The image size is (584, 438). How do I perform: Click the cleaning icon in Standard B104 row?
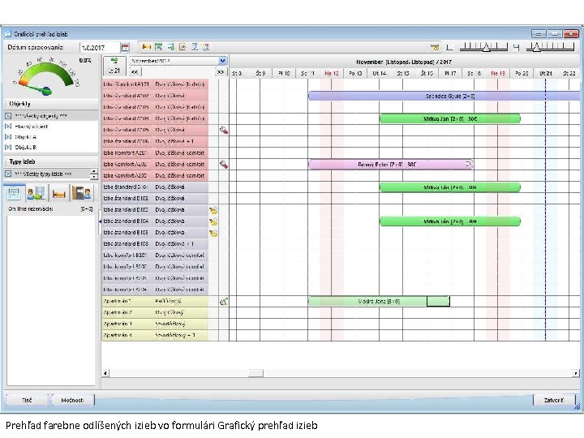point(213,221)
